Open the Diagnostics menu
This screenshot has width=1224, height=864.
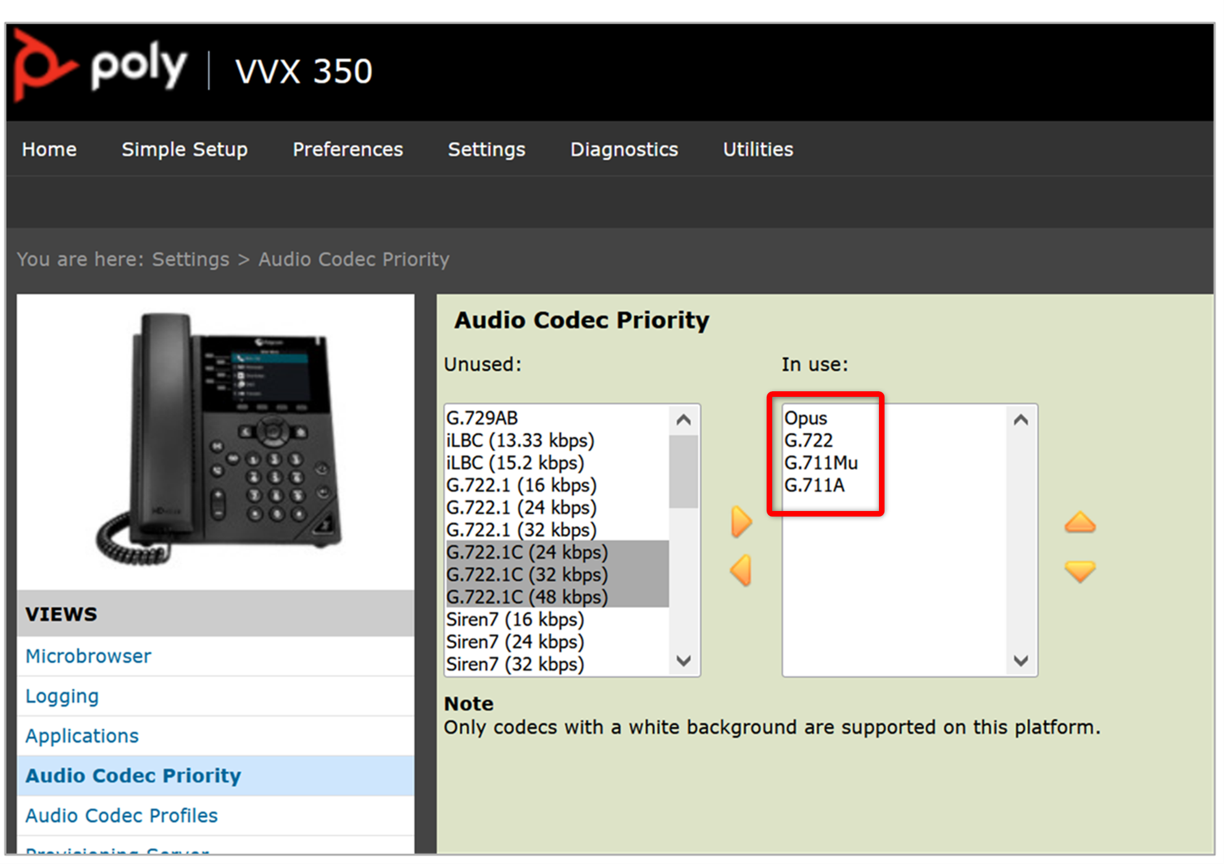point(624,149)
